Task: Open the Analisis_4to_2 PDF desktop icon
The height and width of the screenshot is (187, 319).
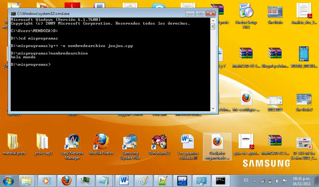Action: (x=304, y=14)
